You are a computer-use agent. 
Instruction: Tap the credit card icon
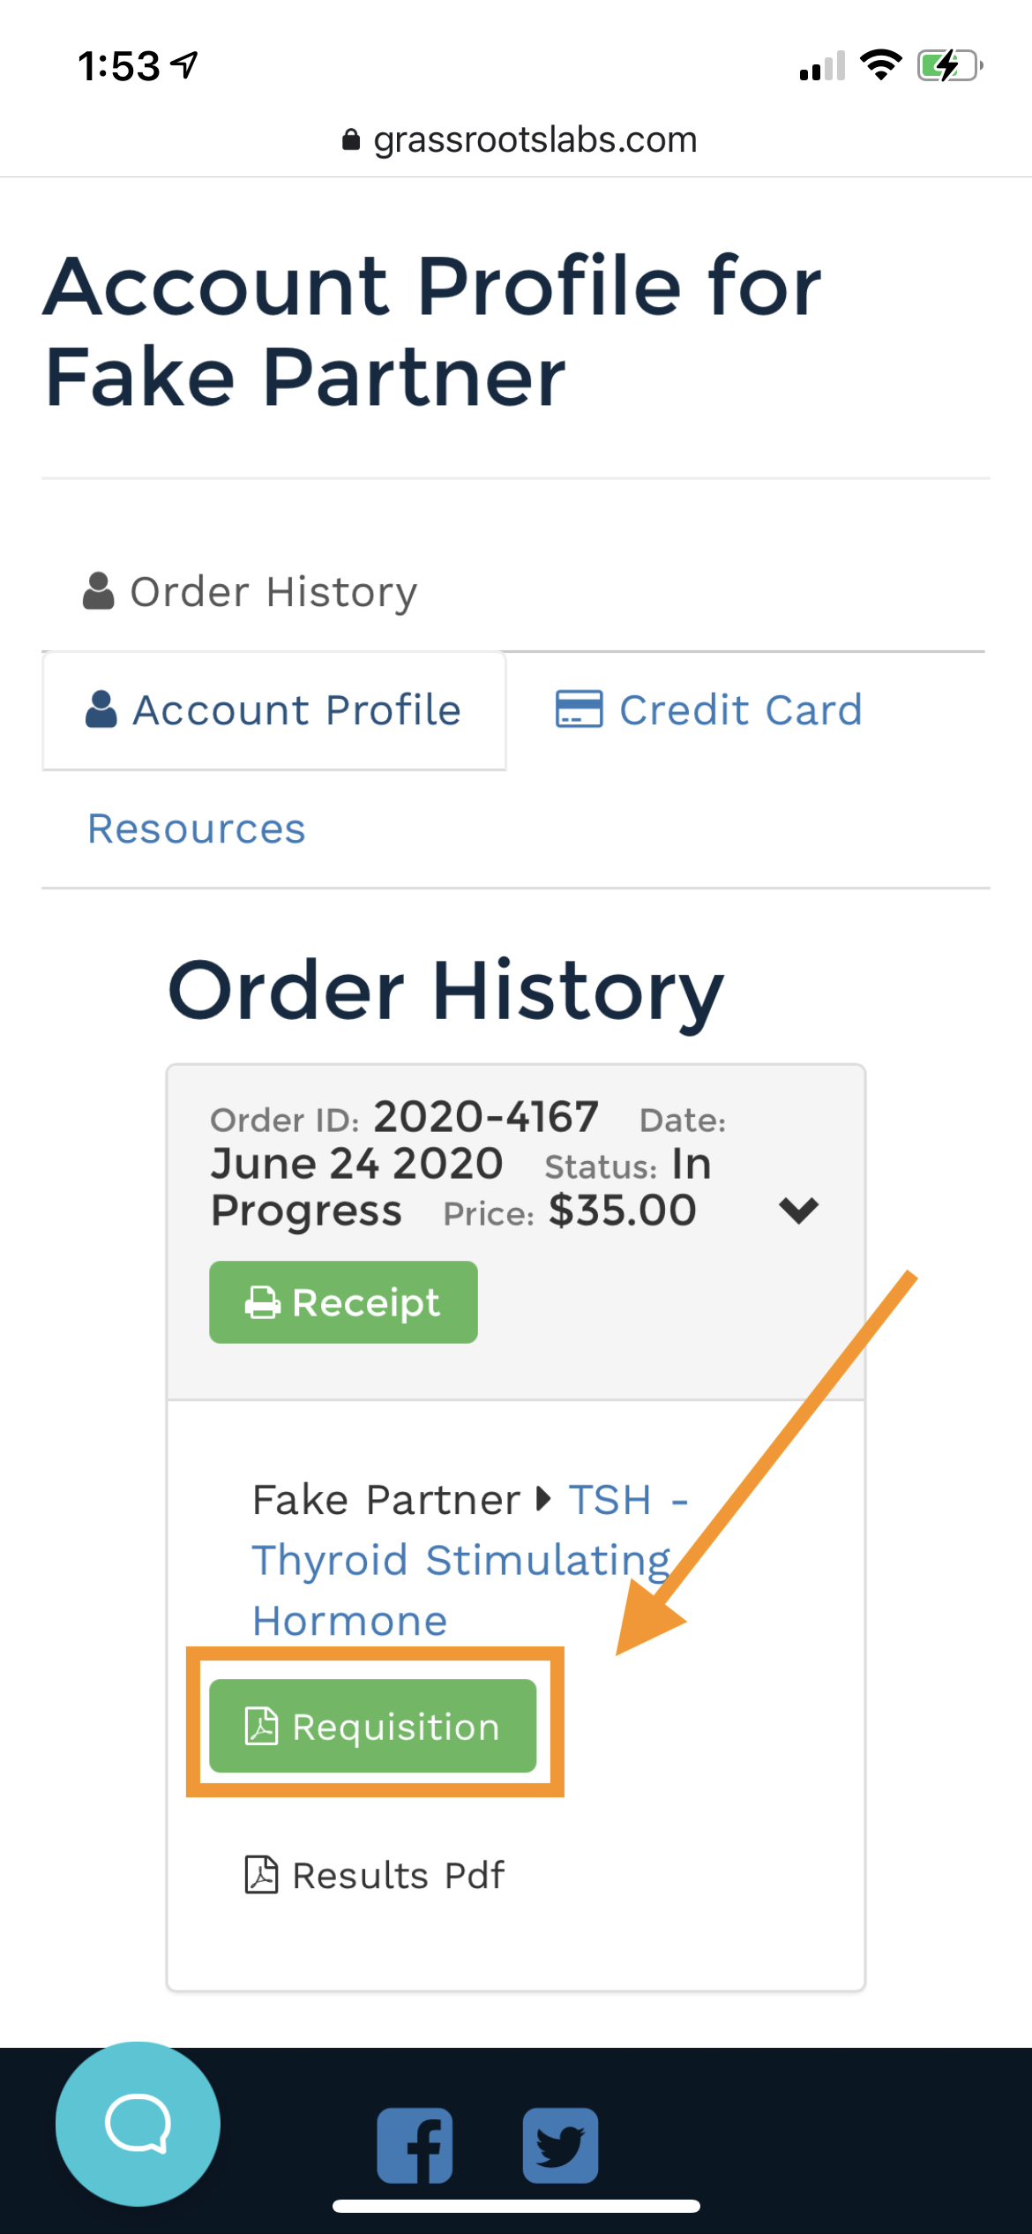coord(579,709)
